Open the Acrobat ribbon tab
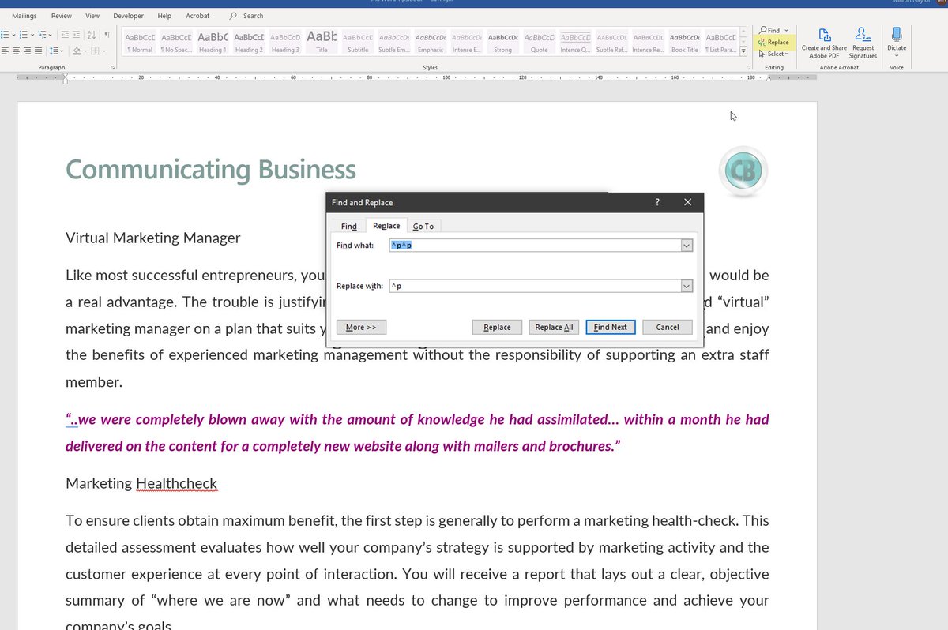The image size is (948, 630). point(197,16)
